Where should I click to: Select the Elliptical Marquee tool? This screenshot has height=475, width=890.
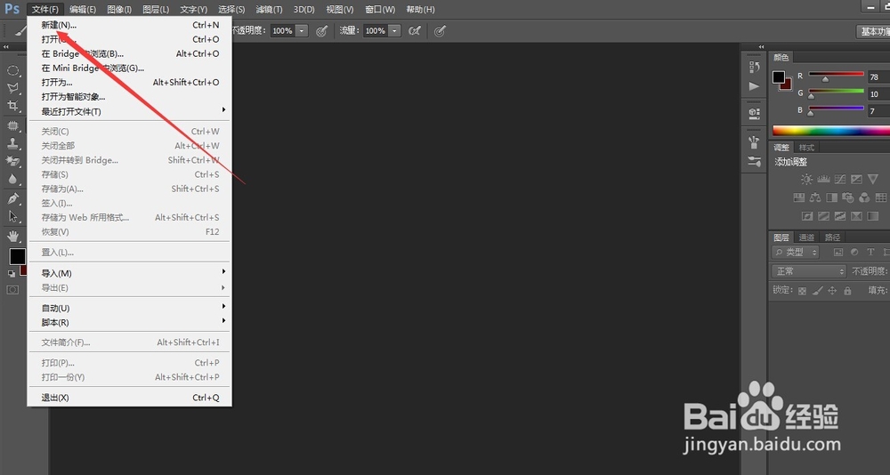[12, 70]
